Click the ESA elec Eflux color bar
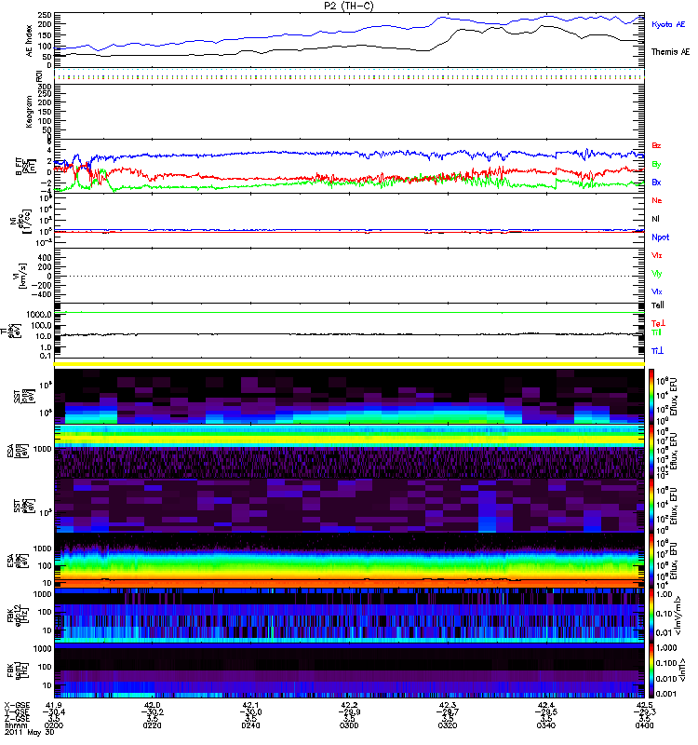Viewport: 698px width, 745px height. [x=651, y=561]
